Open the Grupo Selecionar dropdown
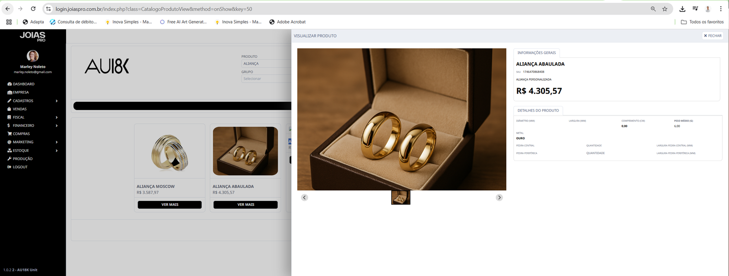729x276 pixels. [x=266, y=79]
